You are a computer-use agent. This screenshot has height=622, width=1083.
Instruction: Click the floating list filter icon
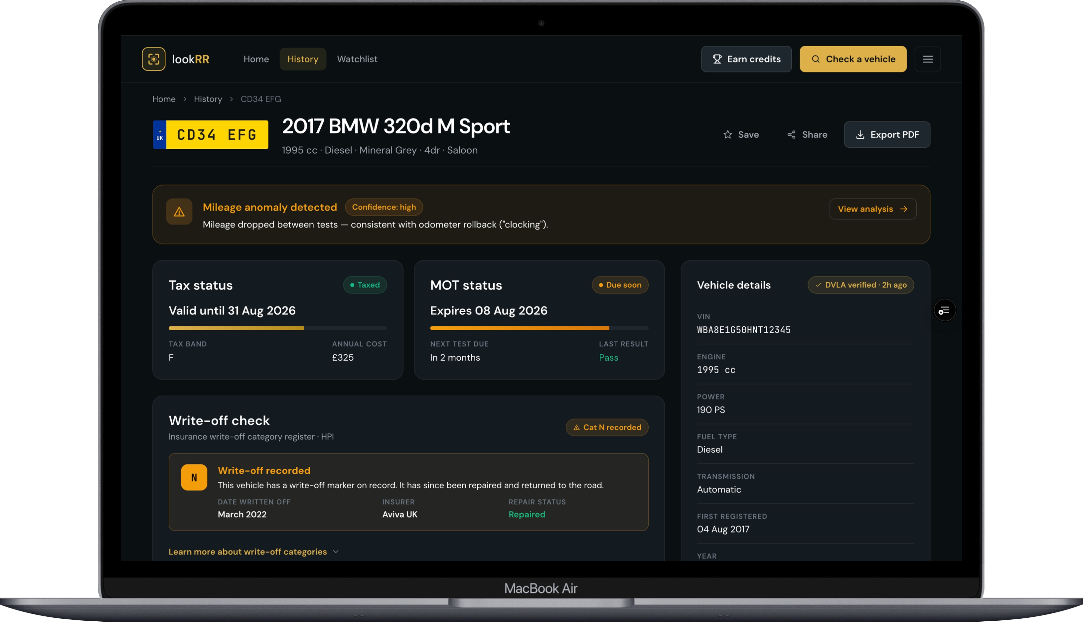[x=944, y=310]
